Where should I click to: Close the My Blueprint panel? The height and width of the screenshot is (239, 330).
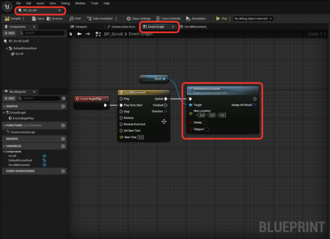tap(34, 92)
